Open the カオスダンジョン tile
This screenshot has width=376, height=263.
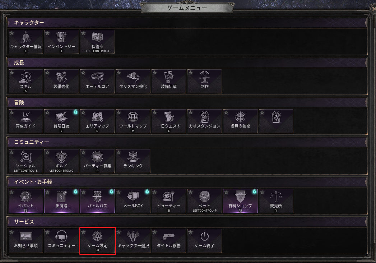[205, 121]
